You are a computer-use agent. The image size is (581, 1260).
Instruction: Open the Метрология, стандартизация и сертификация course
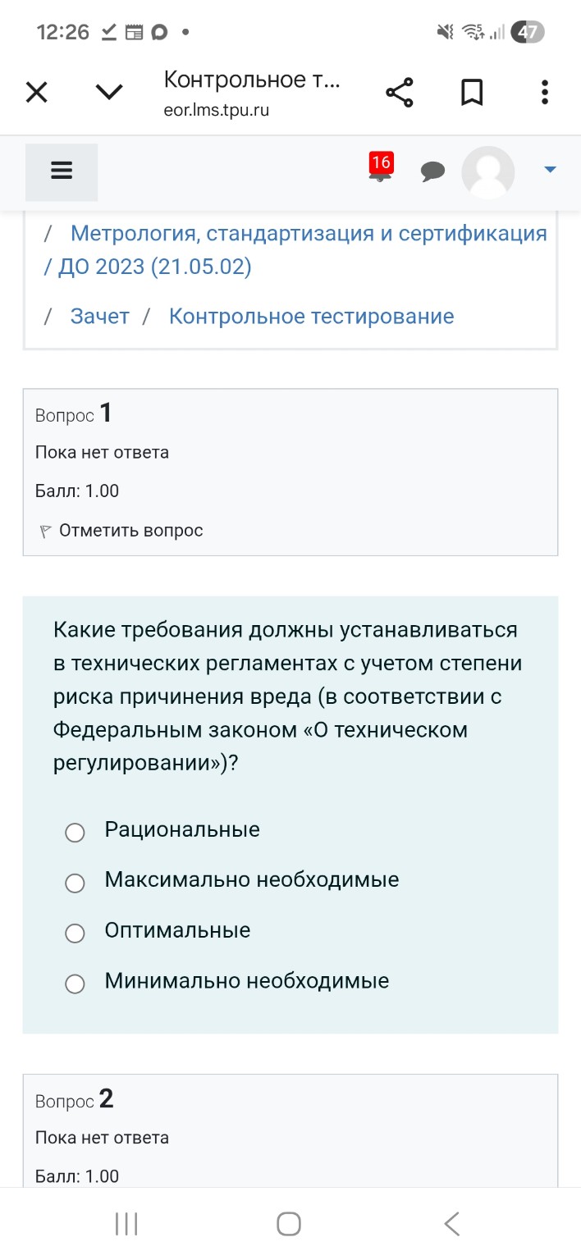309,233
